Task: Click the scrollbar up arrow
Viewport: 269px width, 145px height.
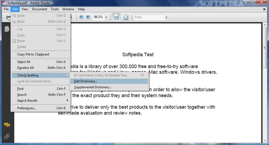Action: 265,25
